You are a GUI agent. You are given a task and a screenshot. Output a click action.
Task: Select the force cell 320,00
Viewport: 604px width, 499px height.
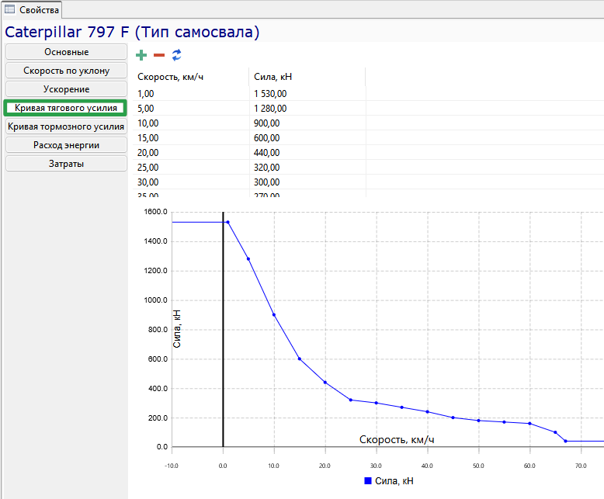point(307,167)
